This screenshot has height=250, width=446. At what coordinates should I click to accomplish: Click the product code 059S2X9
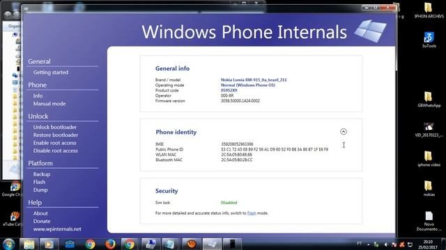coord(229,90)
